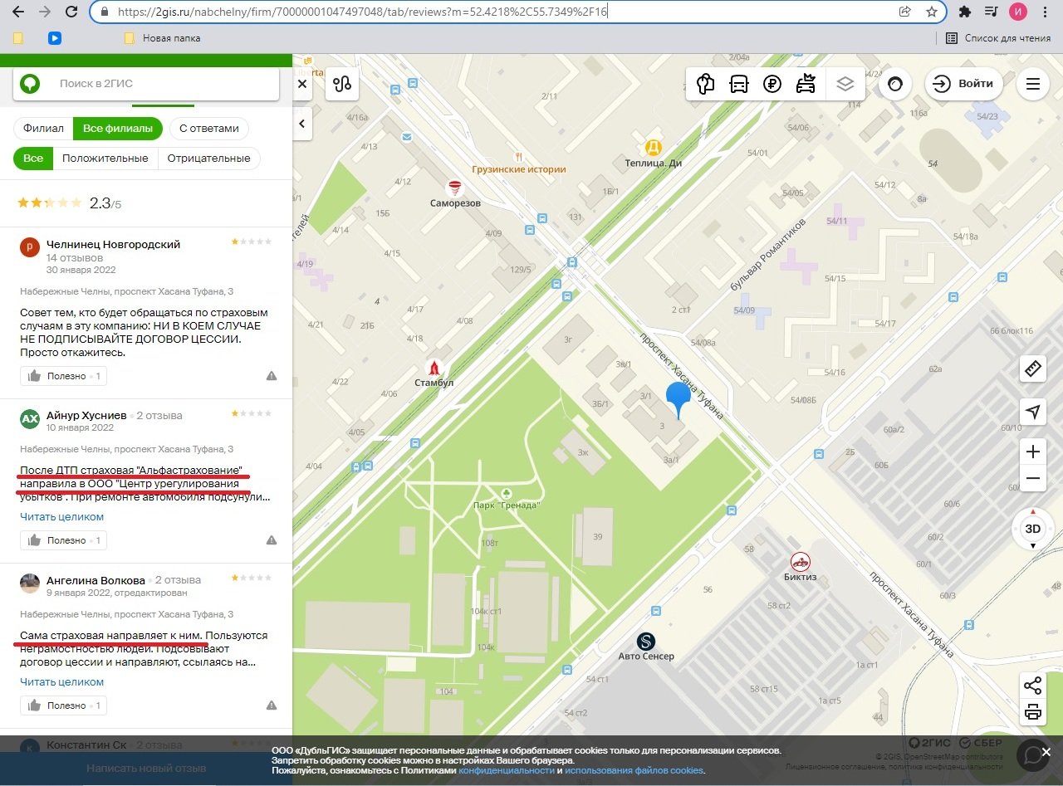Open the head-shaped map tool icon
Screen dimensions: 1063x786
pyautogui.click(x=705, y=84)
